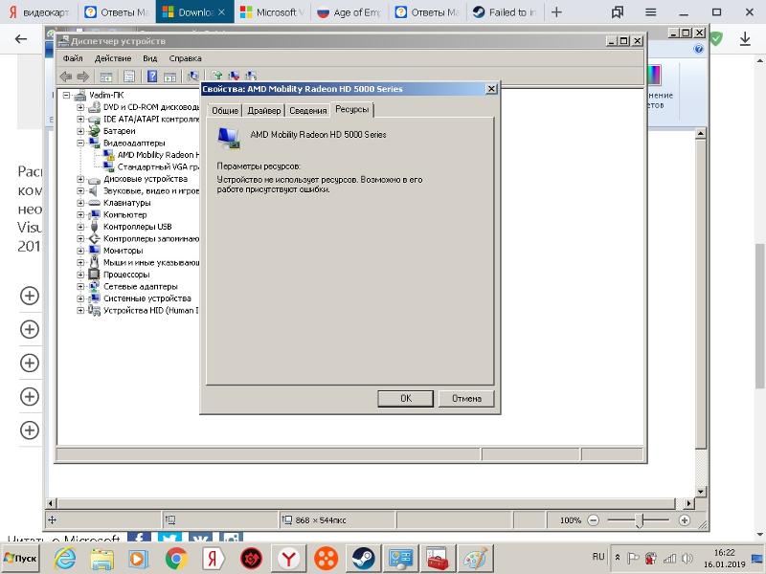This screenshot has height=574, width=766.
Task: Open the Справка menu
Action: [185, 58]
